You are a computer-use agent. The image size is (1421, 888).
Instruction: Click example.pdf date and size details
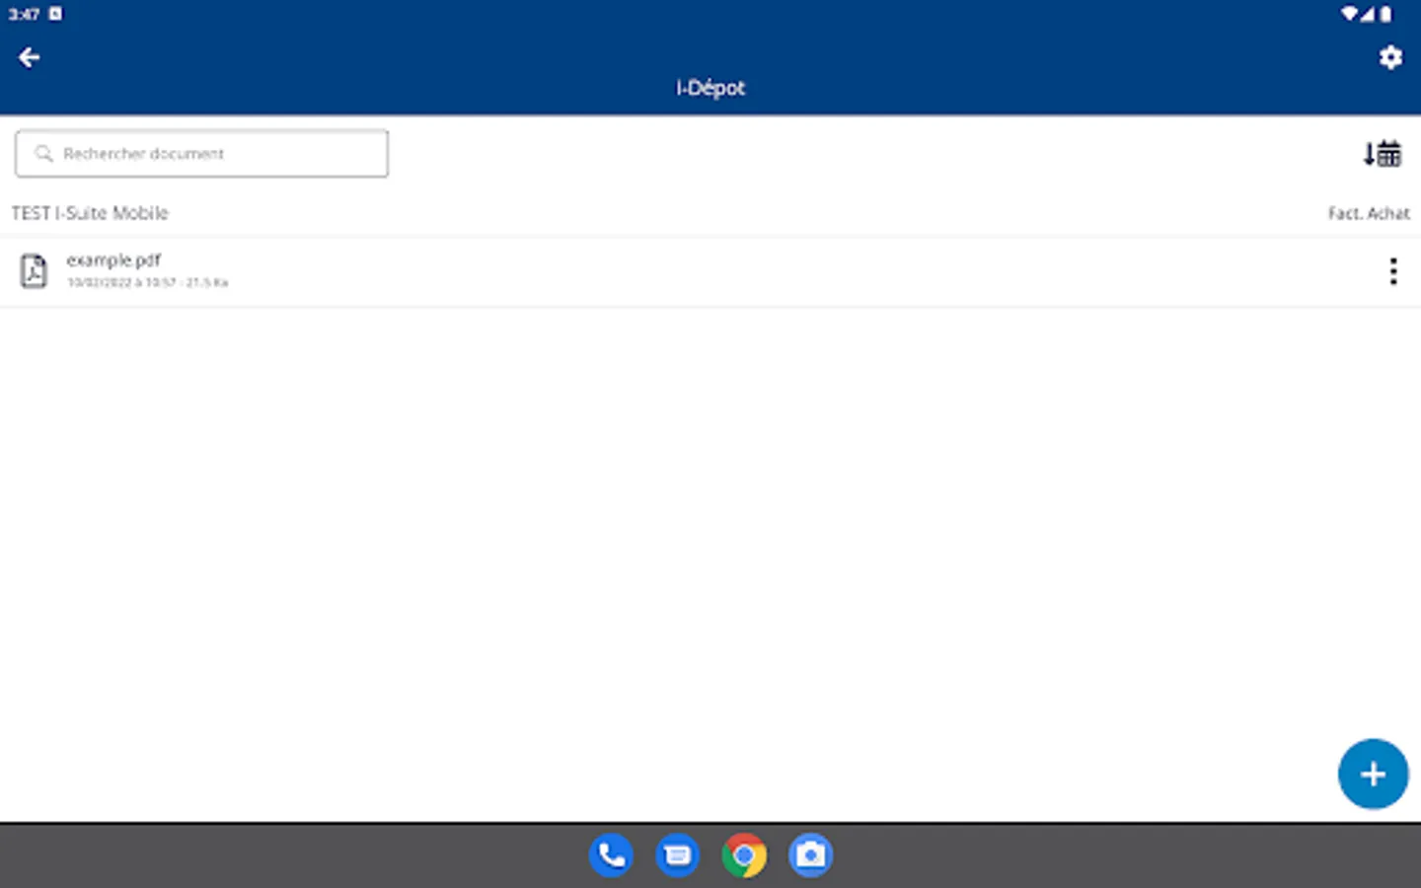point(147,282)
